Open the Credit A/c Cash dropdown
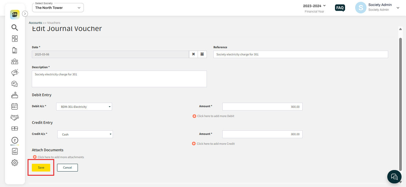This screenshot has width=406, height=187. tap(85, 134)
